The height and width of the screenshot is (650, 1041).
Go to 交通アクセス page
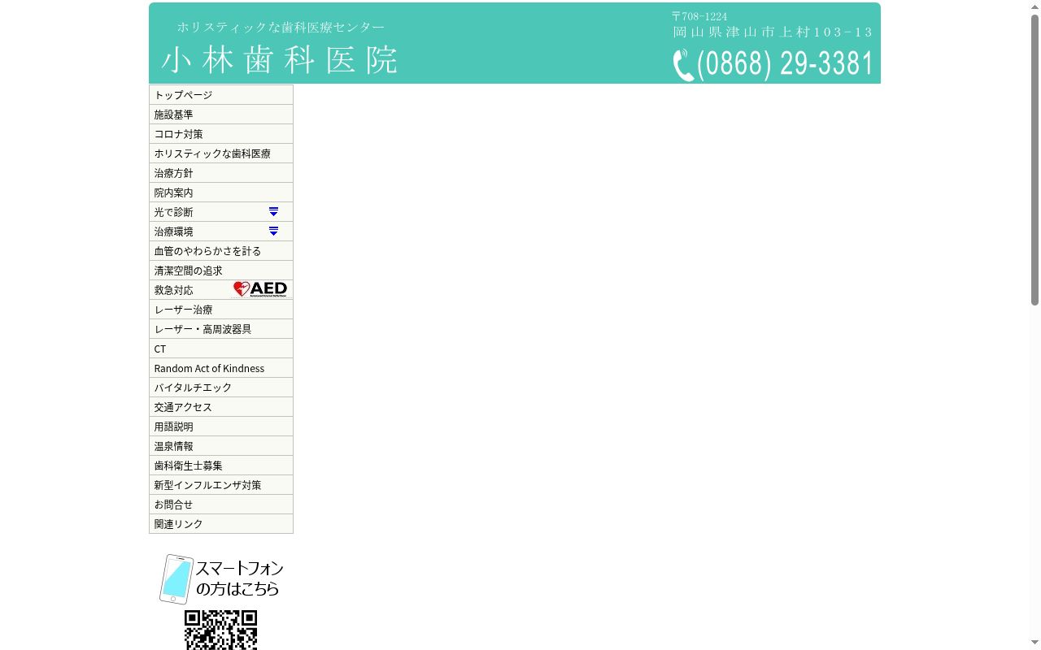[221, 407]
